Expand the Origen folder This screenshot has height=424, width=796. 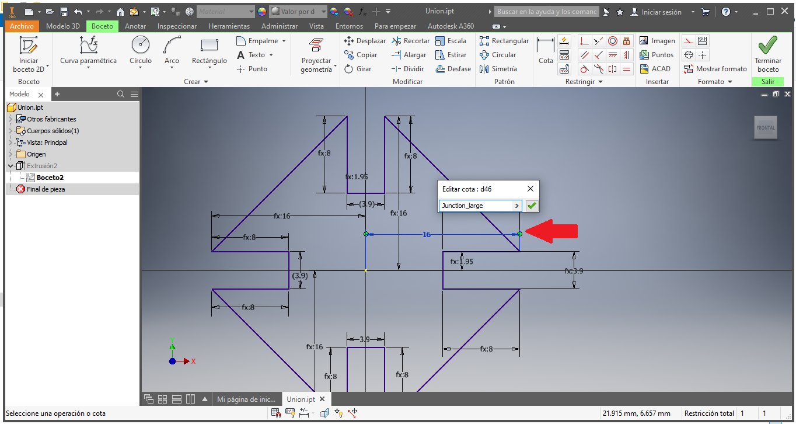tap(11, 154)
